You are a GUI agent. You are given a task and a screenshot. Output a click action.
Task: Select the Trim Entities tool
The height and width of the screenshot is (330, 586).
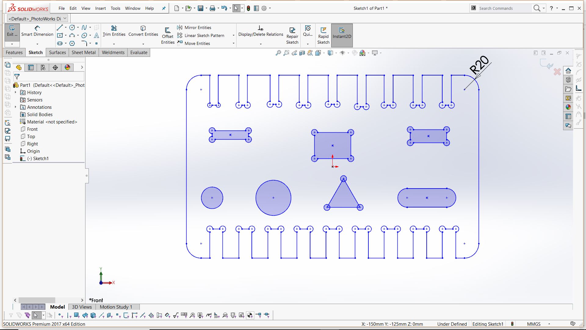(114, 31)
